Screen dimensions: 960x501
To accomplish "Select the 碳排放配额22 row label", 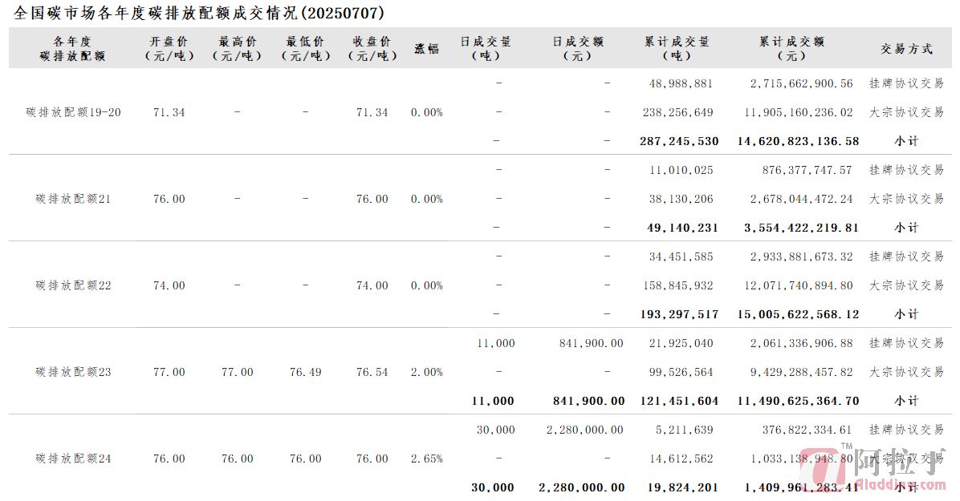I will (x=74, y=285).
